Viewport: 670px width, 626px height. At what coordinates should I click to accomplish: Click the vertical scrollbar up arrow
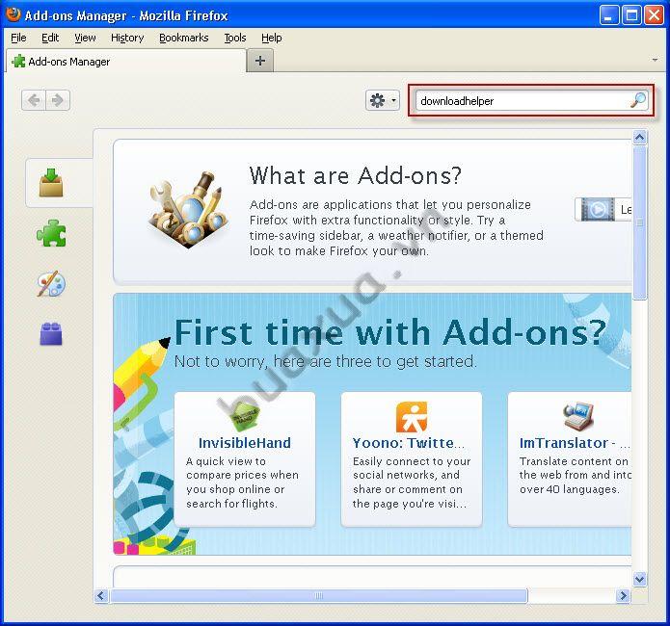click(640, 138)
